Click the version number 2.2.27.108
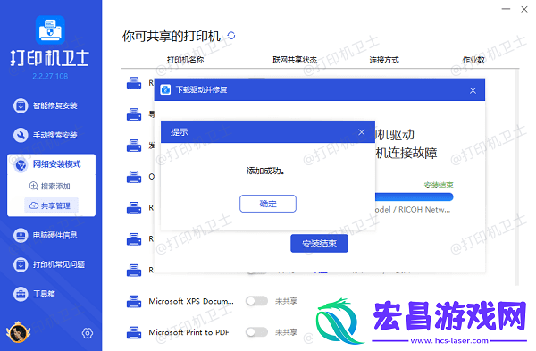 pyautogui.click(x=50, y=76)
